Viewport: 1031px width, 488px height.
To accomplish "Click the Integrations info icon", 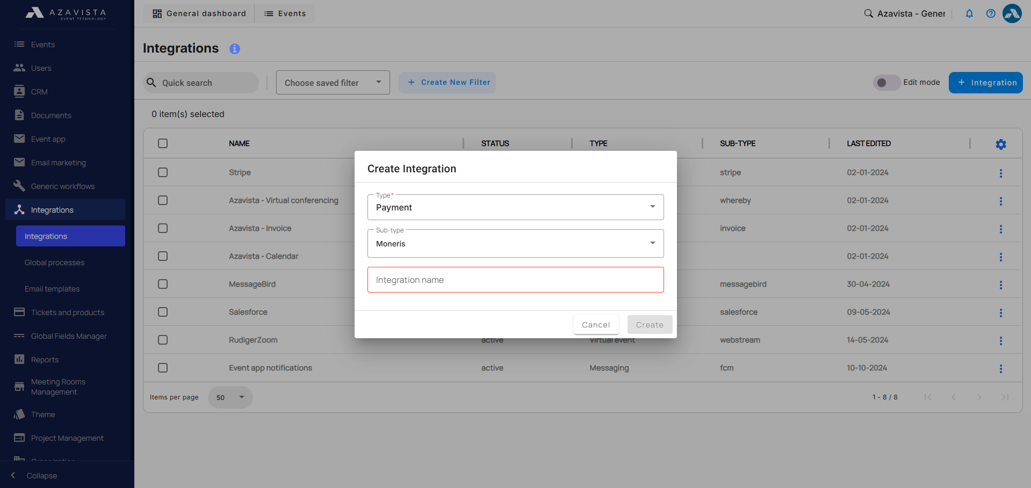I will click(235, 49).
